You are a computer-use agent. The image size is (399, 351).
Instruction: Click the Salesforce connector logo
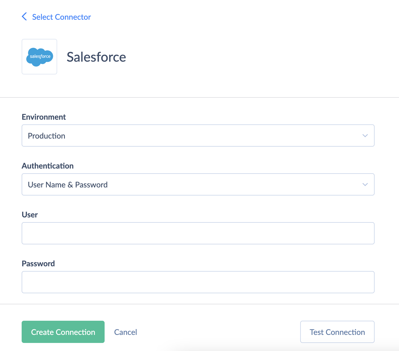click(39, 56)
